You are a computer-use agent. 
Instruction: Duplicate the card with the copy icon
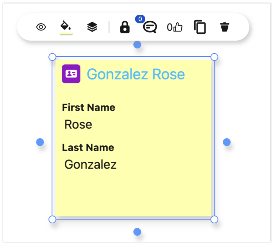tap(200, 27)
